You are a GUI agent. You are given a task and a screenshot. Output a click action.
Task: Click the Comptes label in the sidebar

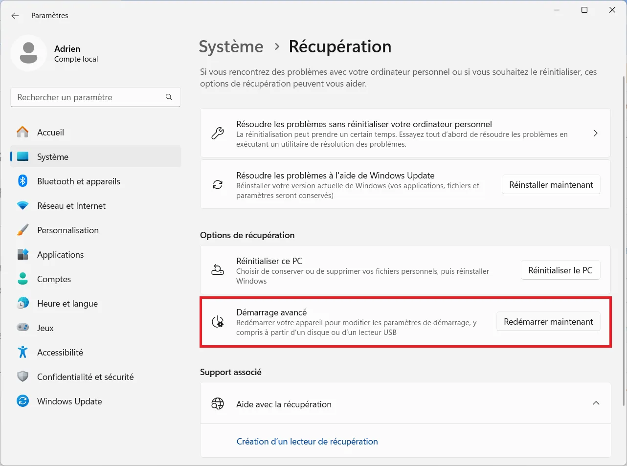54,279
